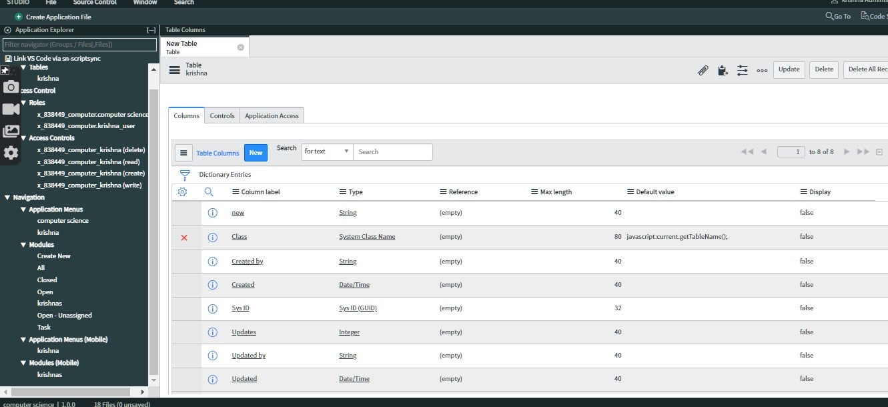Click the personalize list gear icon

[x=182, y=192]
